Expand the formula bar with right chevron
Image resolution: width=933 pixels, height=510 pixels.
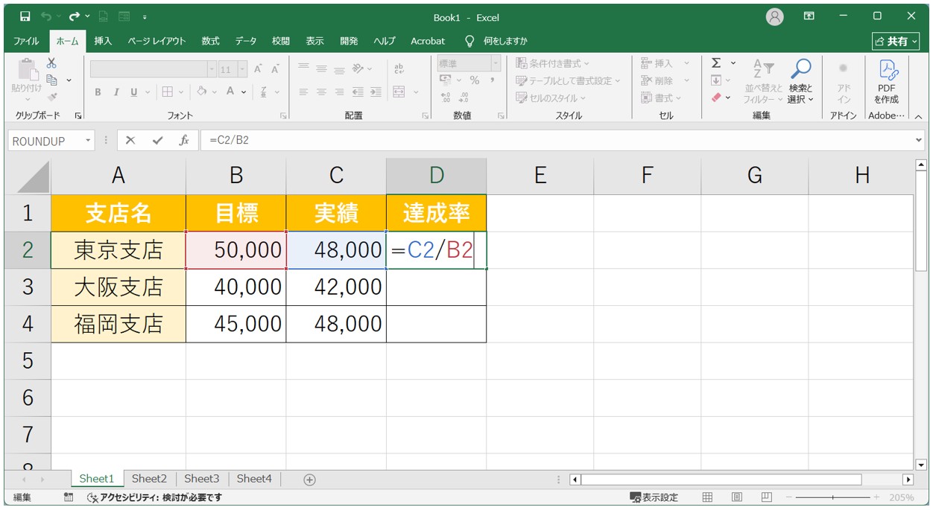tap(918, 140)
